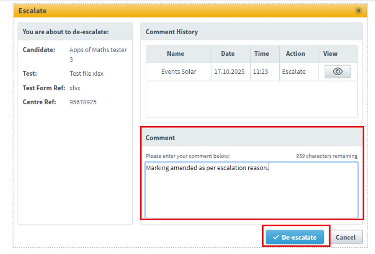
Task: Click the Escalate action cell in history
Action: (x=294, y=72)
